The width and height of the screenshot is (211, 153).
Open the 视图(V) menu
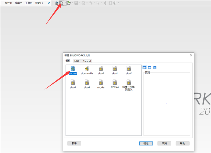click(x=19, y=3)
